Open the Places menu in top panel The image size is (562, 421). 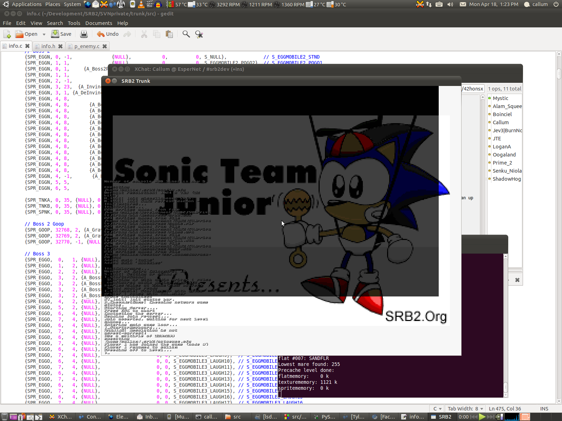pyautogui.click(x=53, y=4)
